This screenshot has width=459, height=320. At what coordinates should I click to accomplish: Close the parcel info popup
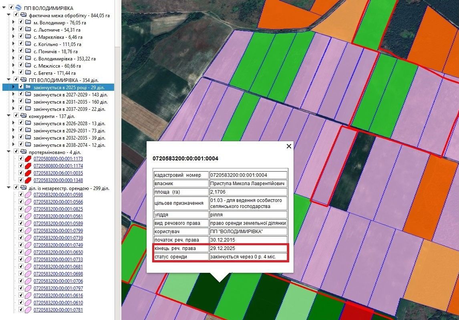(x=289, y=146)
